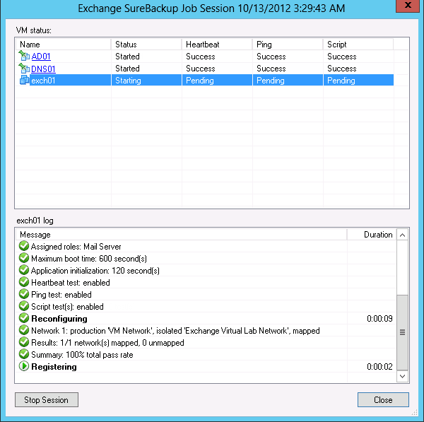Screen dimensions: 424x422
Task: Click the log scrollbar up arrow
Action: [x=402, y=235]
